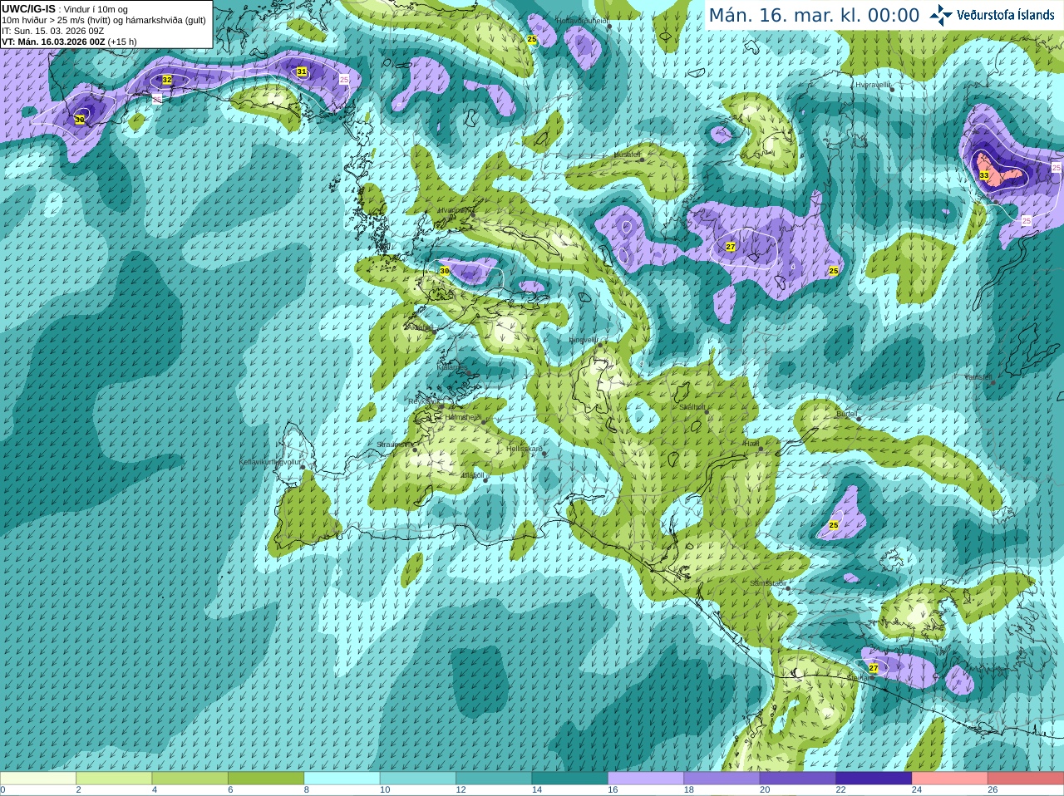Click legend scale value 24 on the colour bar
Image resolution: width=1064 pixels, height=796 pixels.
click(x=917, y=790)
